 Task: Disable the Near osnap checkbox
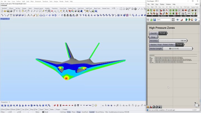tap(7, 109)
